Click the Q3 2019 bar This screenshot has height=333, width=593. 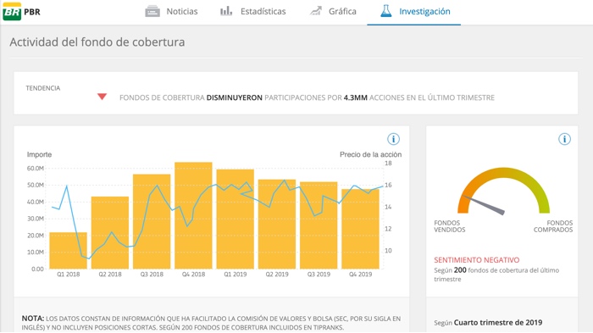(319, 225)
